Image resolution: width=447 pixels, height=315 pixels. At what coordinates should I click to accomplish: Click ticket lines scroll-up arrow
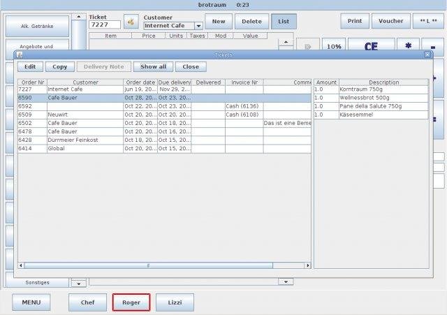pos(286,42)
